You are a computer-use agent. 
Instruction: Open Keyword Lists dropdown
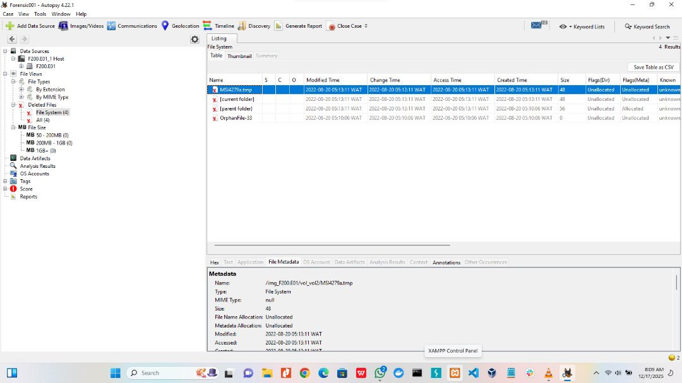coord(582,27)
